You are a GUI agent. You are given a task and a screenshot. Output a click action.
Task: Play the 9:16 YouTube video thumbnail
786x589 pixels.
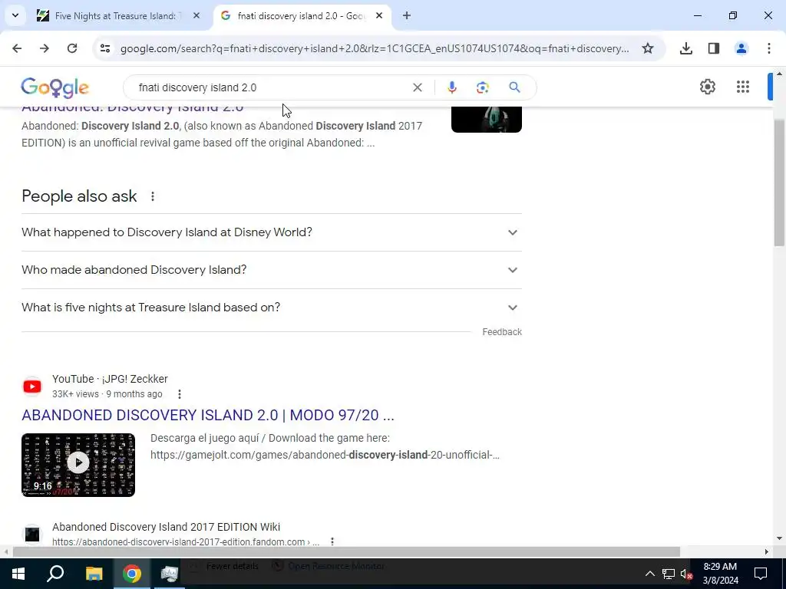click(78, 465)
